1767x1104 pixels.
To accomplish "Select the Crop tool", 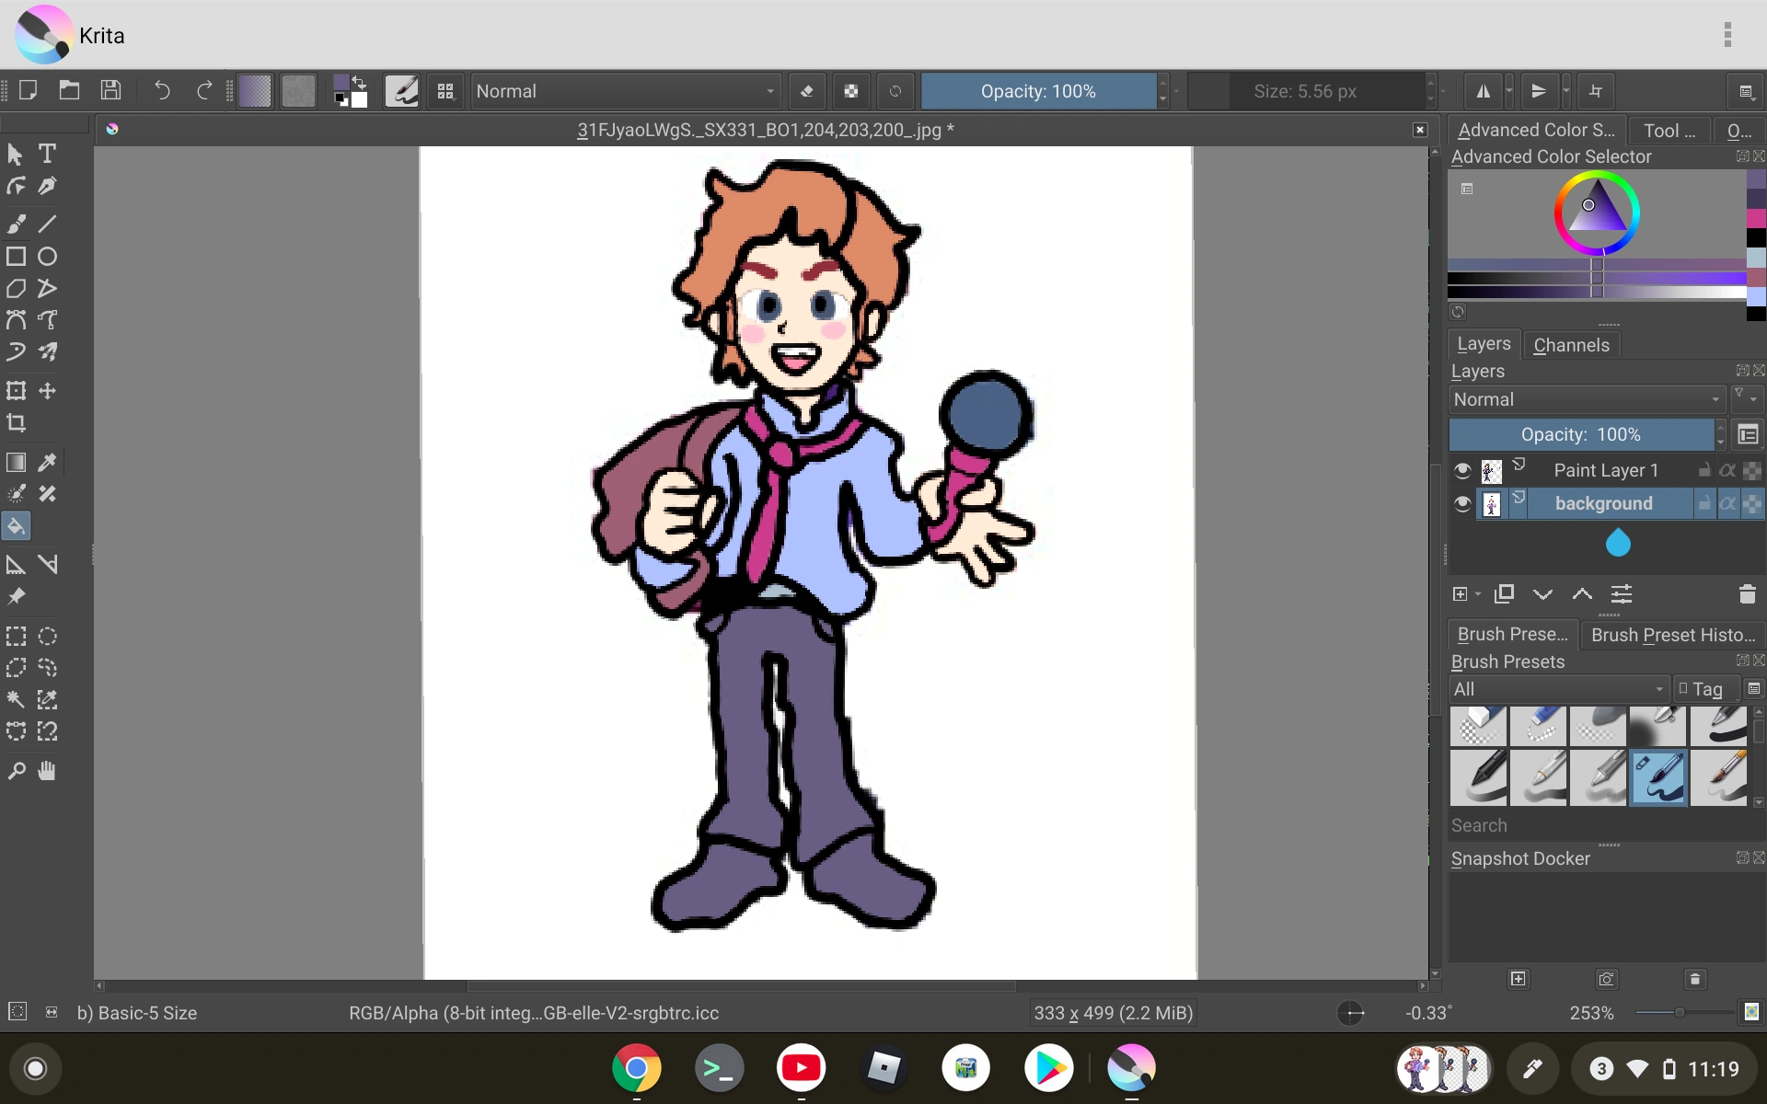I will 16,423.
